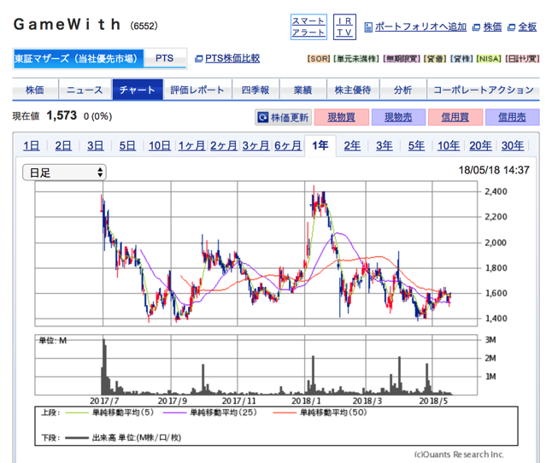Select the 2日 chart period

[63, 145]
